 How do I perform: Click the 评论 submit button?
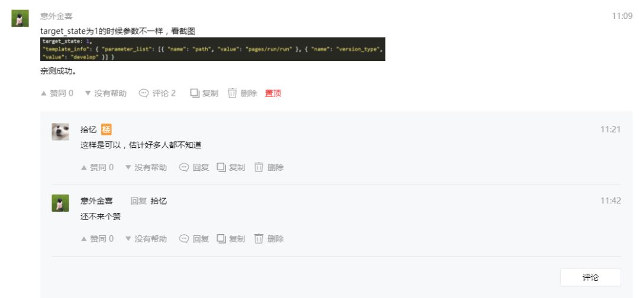[x=590, y=277]
